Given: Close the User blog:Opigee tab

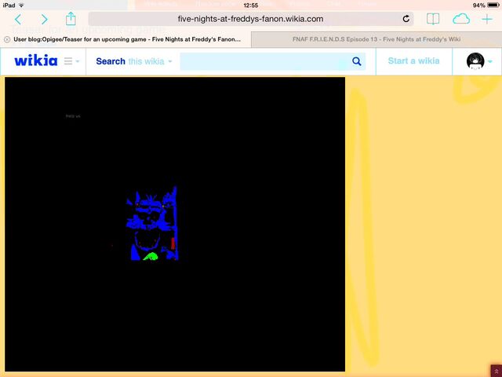Looking at the screenshot, I should click(7, 39).
